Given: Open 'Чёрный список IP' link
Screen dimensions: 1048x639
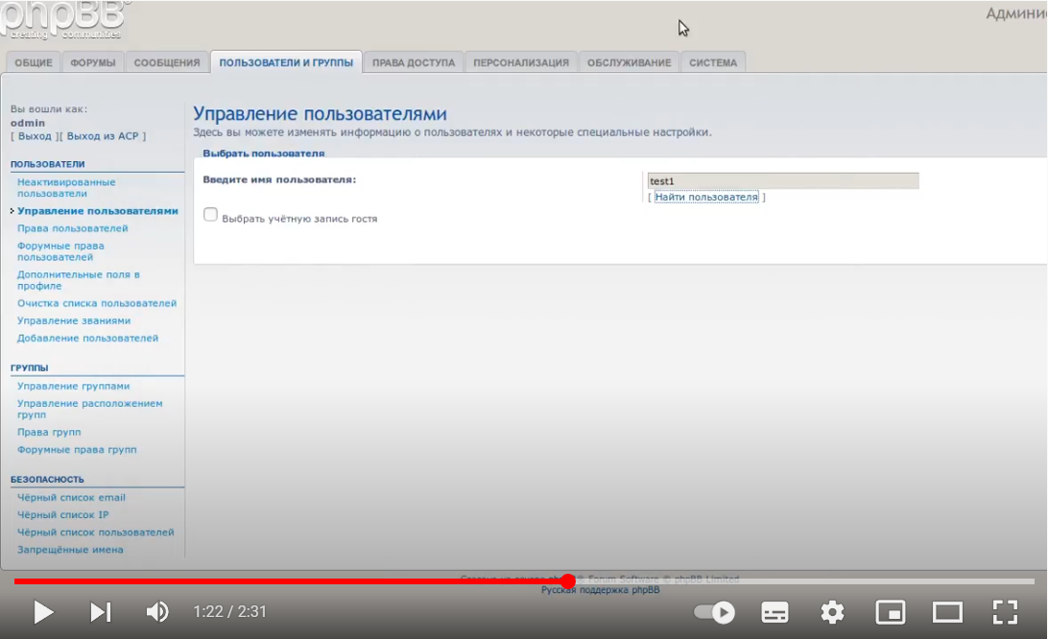Looking at the screenshot, I should click(62, 514).
